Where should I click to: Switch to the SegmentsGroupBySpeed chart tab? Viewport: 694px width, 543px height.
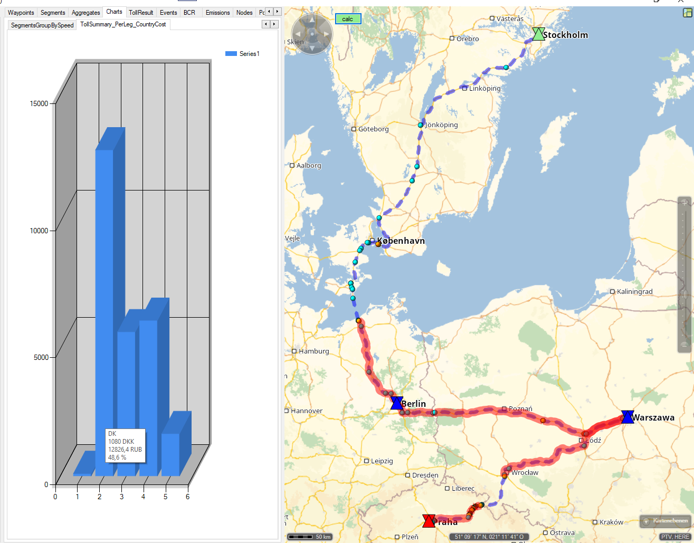42,25
